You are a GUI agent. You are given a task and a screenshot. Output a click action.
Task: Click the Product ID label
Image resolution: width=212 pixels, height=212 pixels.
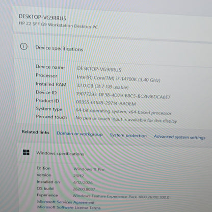click(47, 100)
